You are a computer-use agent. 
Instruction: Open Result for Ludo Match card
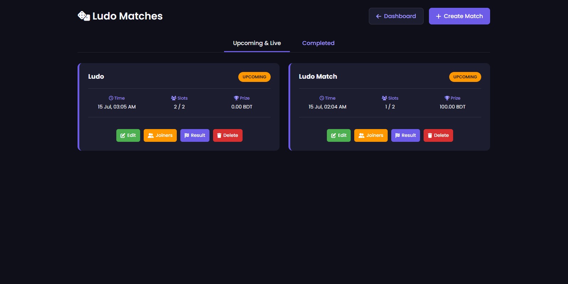tap(405, 135)
